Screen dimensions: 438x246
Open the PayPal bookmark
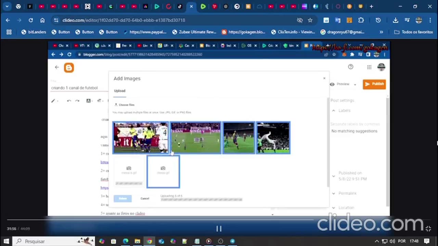[x=145, y=32]
